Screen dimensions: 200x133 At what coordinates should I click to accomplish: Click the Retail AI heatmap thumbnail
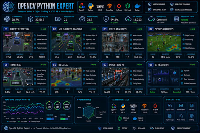[x=66, y=77]
